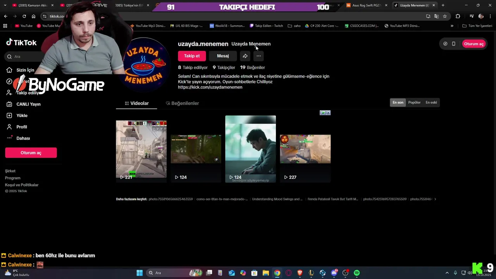Go back with the browser back arrow

[5, 16]
